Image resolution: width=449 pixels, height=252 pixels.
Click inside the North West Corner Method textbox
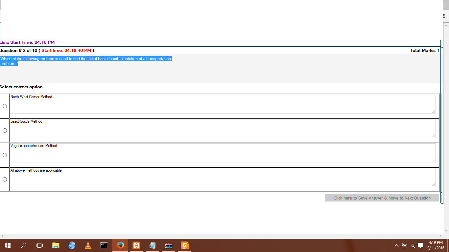pyautogui.click(x=222, y=104)
